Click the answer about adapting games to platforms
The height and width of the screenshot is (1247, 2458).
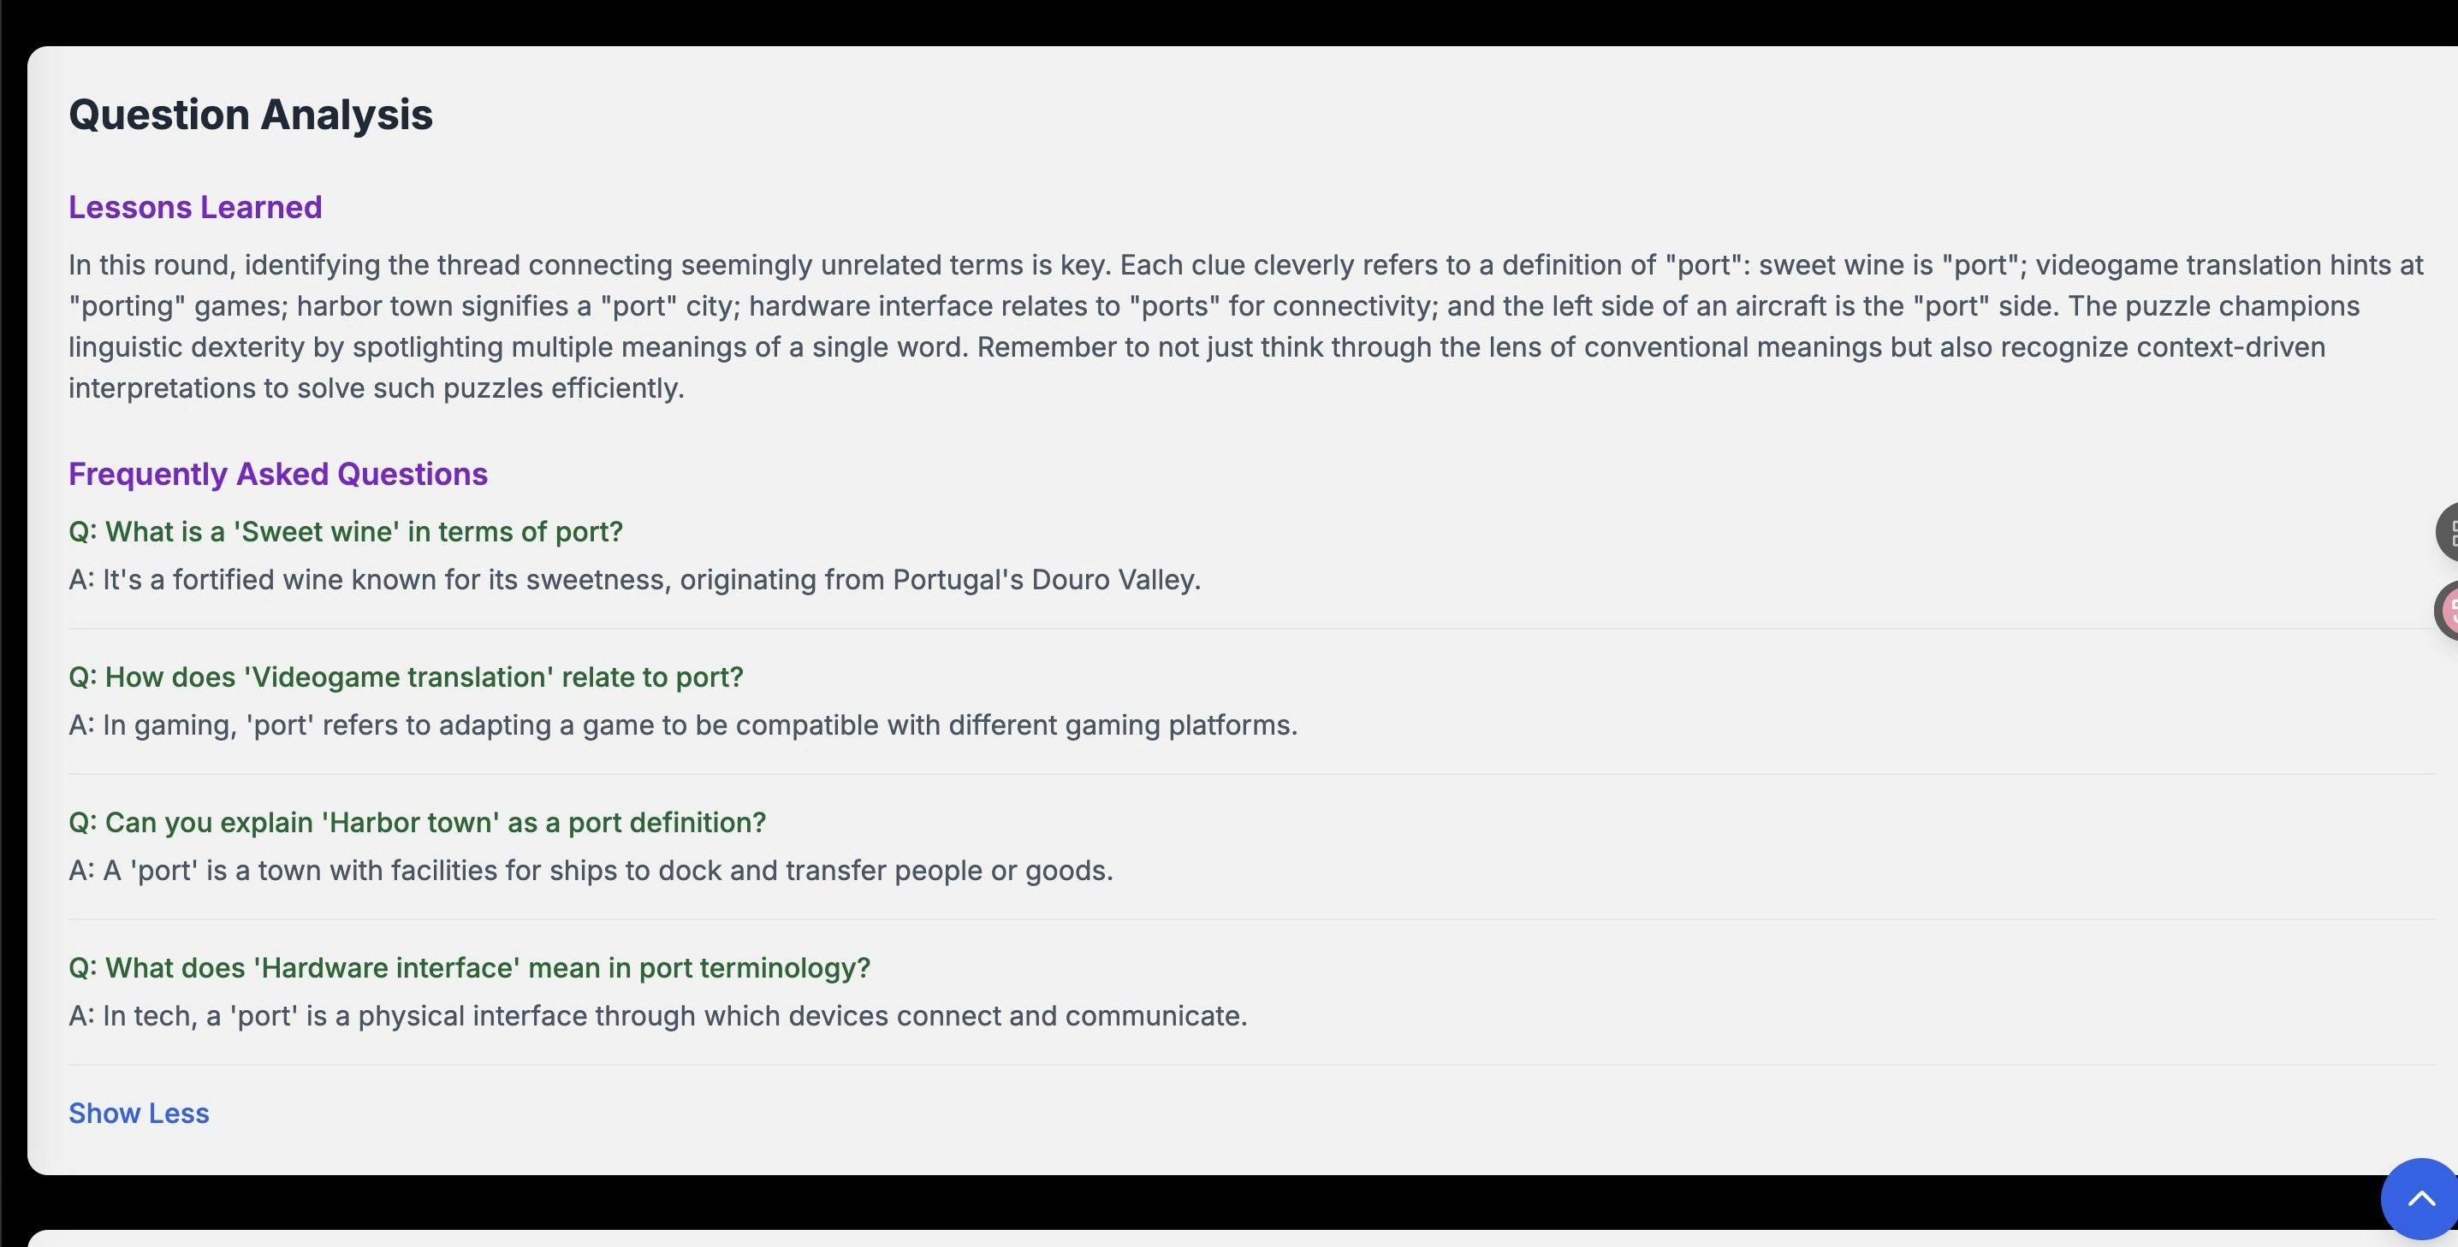click(x=683, y=724)
